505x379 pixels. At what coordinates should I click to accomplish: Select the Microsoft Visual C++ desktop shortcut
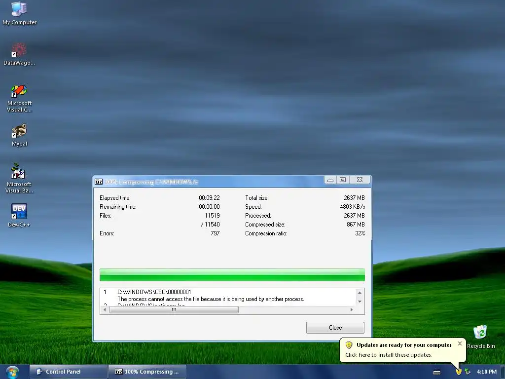click(19, 98)
